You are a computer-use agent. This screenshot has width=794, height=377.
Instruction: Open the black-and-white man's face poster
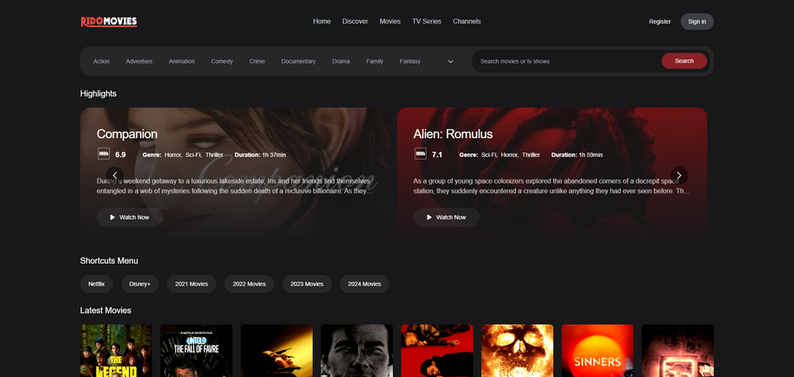pos(356,351)
